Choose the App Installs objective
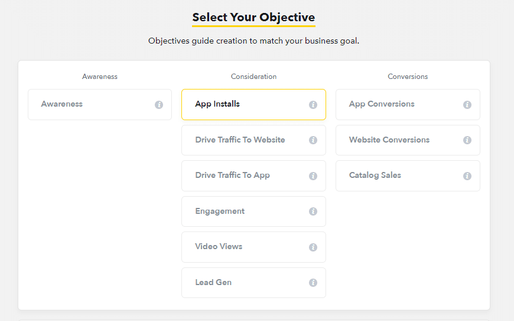Image resolution: width=514 pixels, height=321 pixels. (x=253, y=105)
